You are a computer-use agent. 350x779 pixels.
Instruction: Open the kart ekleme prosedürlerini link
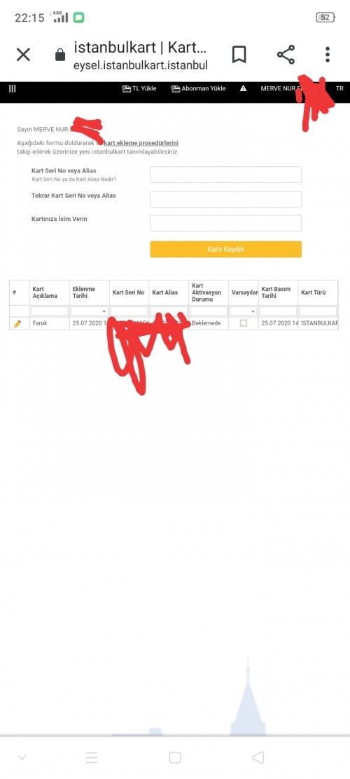tap(141, 143)
